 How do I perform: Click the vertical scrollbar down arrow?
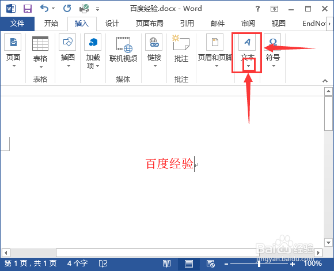[x=328, y=242]
